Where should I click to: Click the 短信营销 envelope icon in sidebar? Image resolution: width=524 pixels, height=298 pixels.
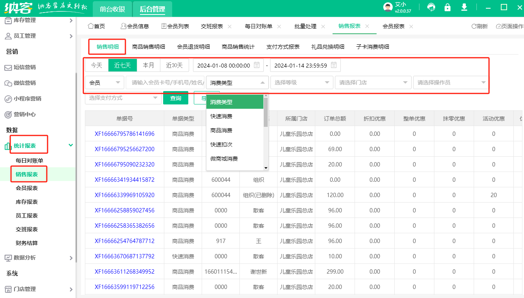(8, 68)
